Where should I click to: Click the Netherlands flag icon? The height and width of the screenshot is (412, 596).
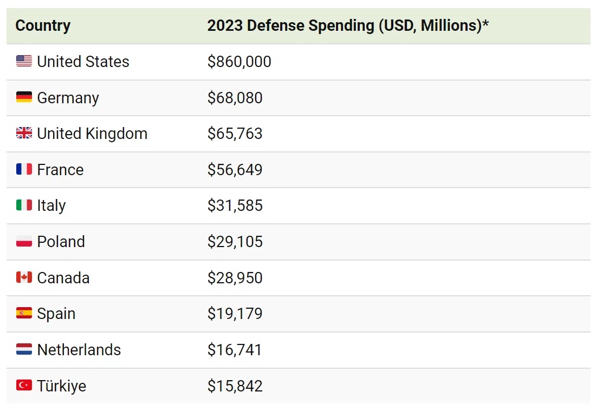pos(24,349)
